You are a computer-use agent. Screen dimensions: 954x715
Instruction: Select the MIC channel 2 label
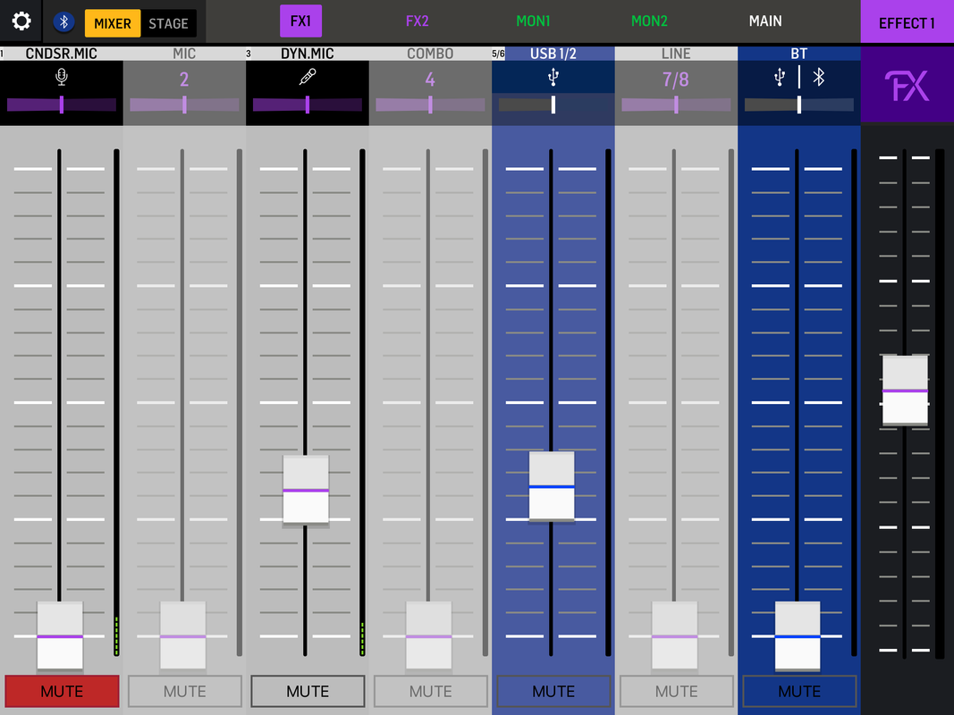click(184, 54)
